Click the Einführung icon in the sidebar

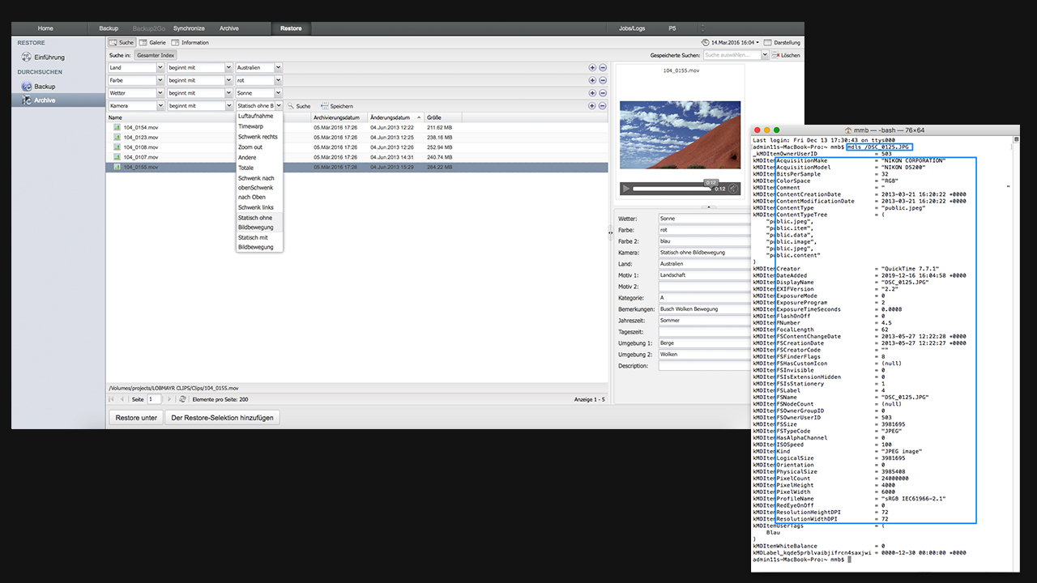point(26,57)
